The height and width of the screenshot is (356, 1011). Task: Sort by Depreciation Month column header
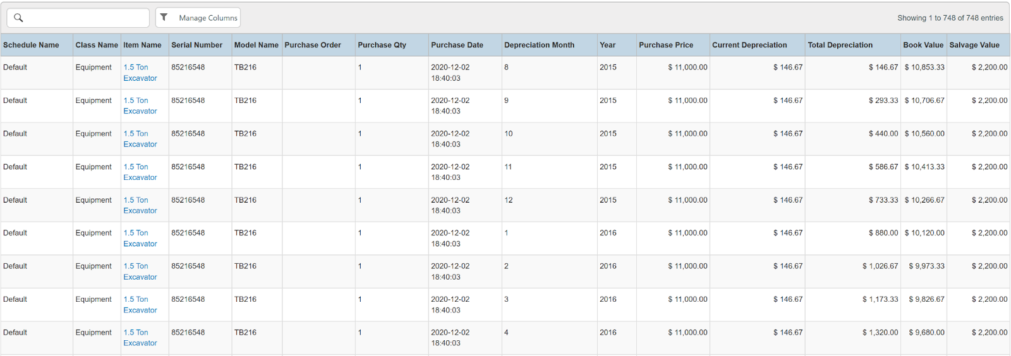click(539, 45)
